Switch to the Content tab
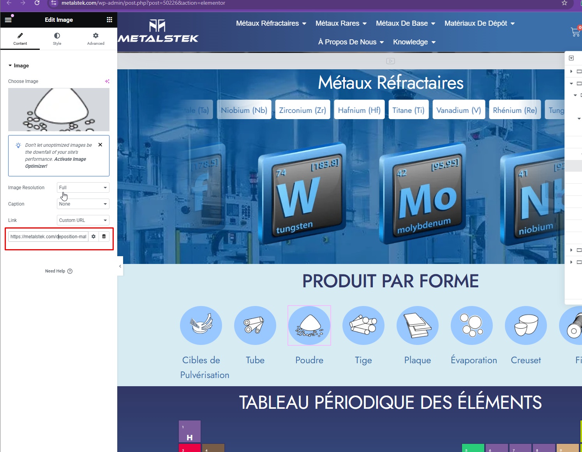 coord(20,39)
